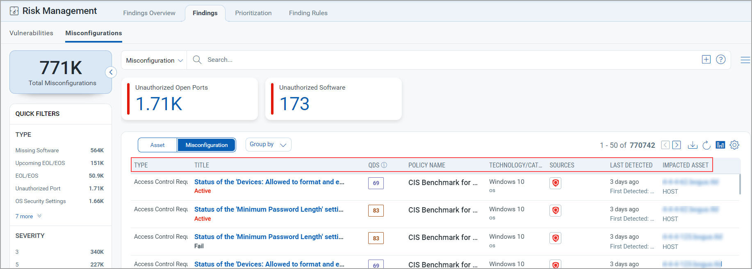752x269 pixels.
Task: Filter by severity 5
Action: (x=59, y=264)
